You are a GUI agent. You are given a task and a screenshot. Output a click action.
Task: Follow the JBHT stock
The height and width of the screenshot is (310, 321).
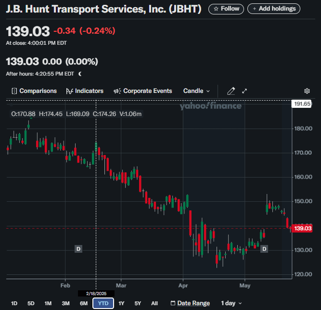[226, 9]
